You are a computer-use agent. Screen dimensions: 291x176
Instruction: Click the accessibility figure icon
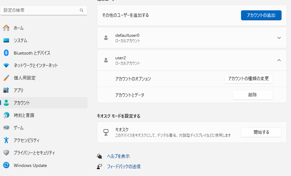(x=6, y=140)
